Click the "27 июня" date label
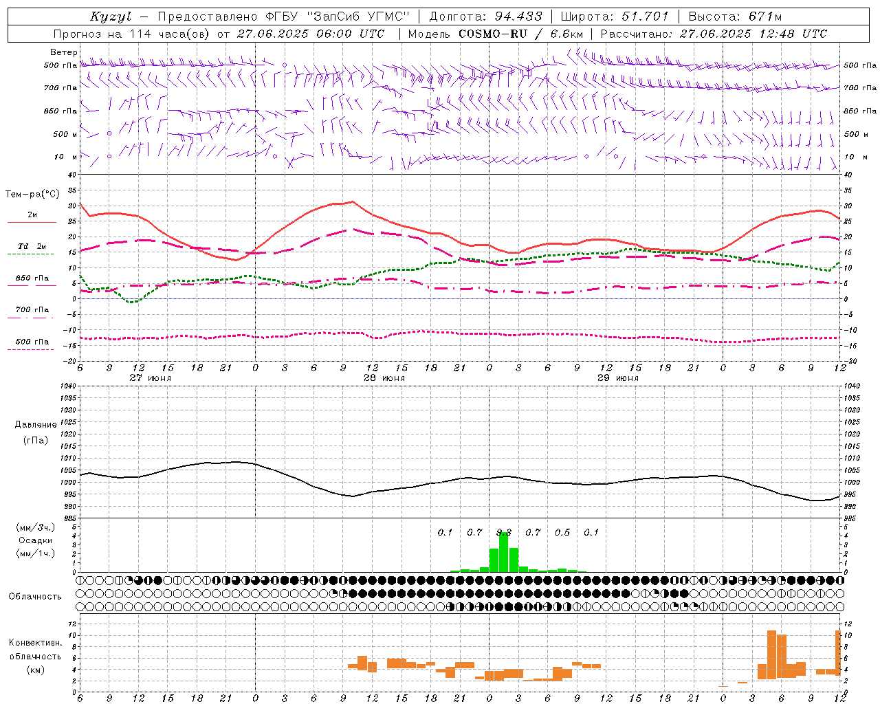880x704 pixels. [x=150, y=378]
